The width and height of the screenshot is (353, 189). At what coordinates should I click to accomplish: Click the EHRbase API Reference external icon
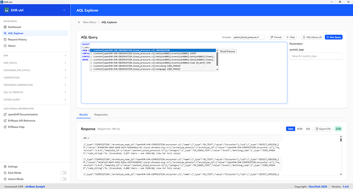click(5, 121)
